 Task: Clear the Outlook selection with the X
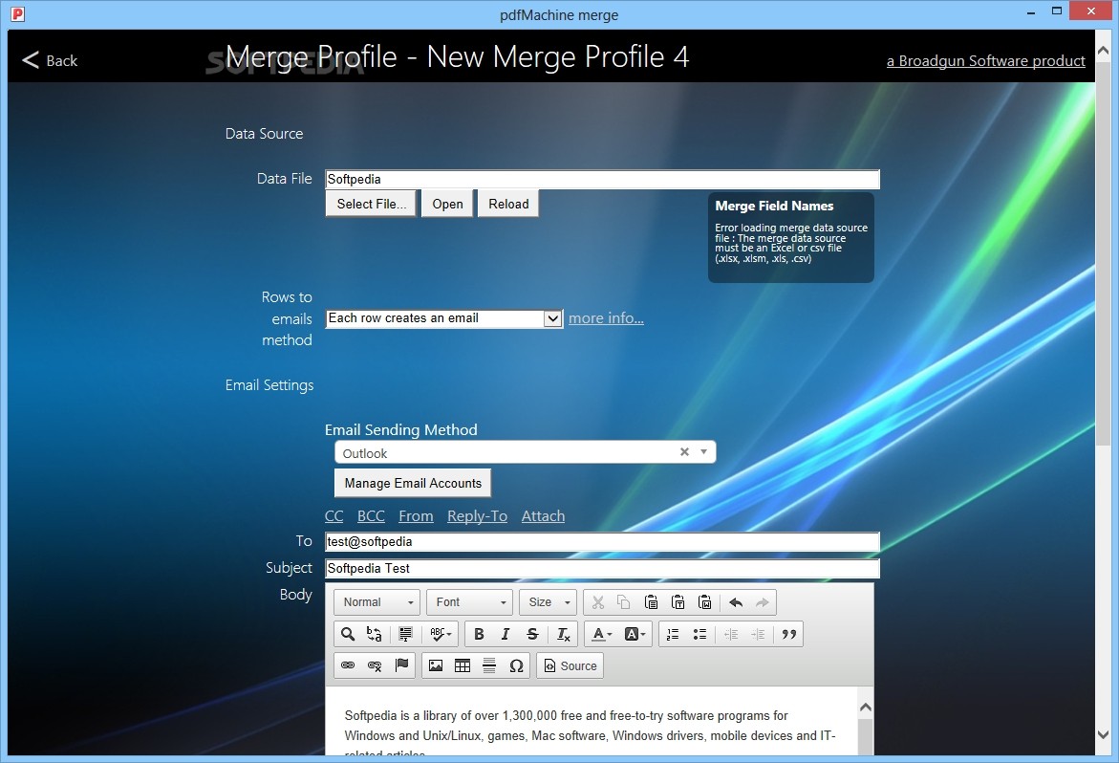point(684,452)
